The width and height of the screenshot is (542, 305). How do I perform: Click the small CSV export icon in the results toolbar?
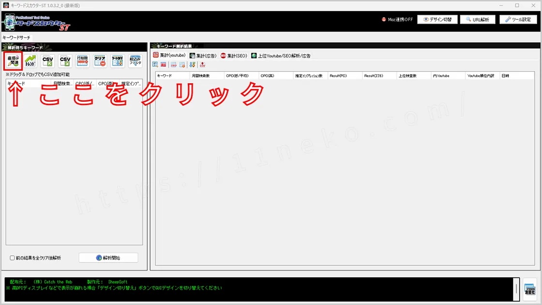point(202,64)
